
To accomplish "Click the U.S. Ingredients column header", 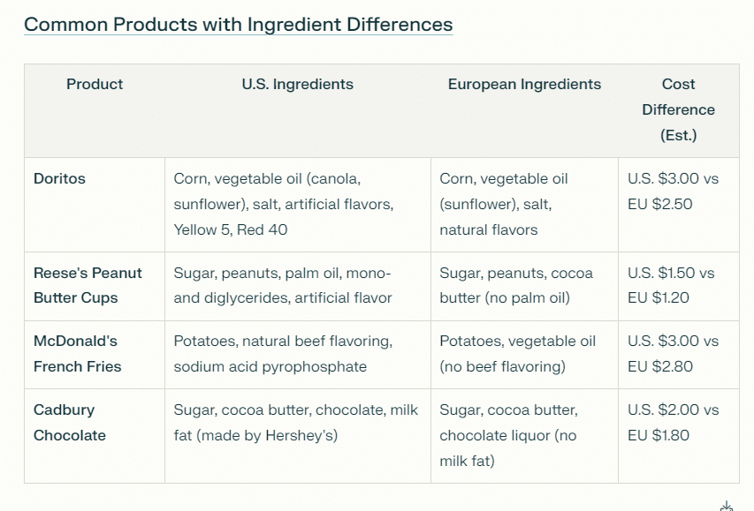I will tap(297, 85).
